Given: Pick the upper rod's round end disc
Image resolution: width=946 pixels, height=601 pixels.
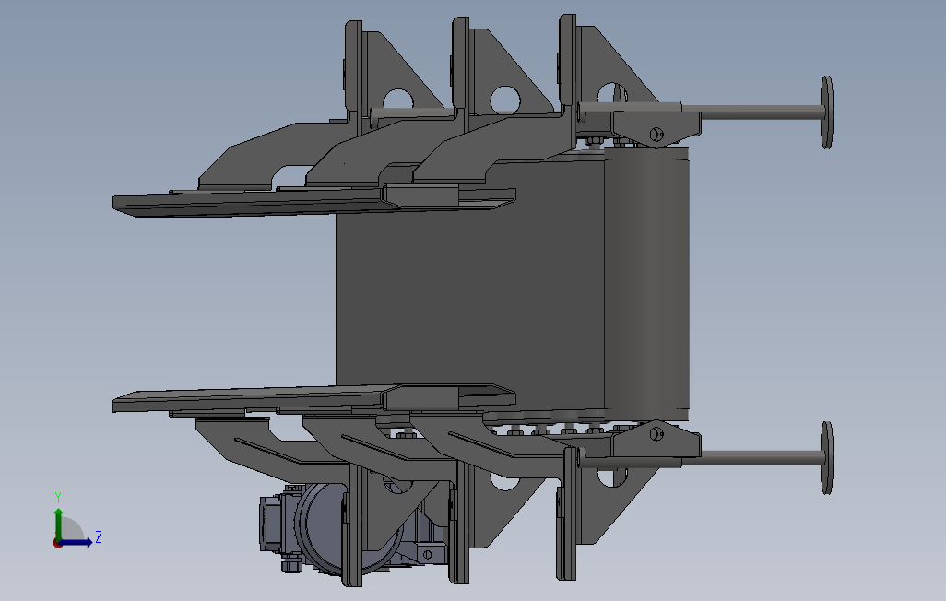Looking at the screenshot, I should point(826,112).
